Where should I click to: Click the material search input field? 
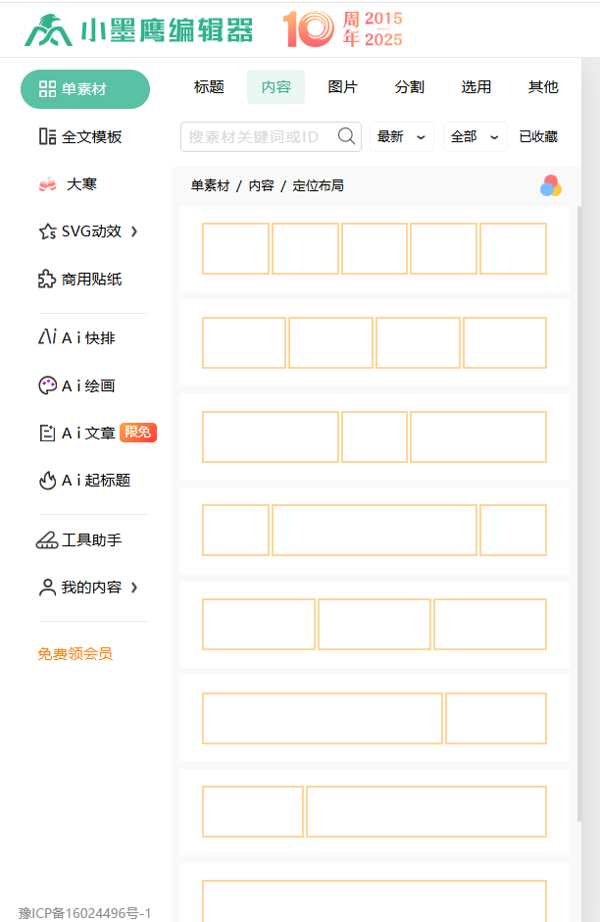click(255, 136)
